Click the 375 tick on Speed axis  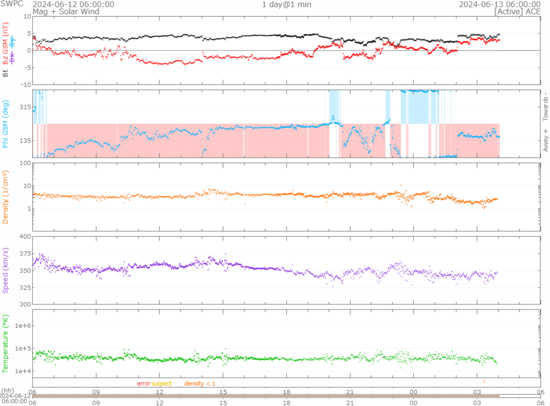(x=25, y=254)
